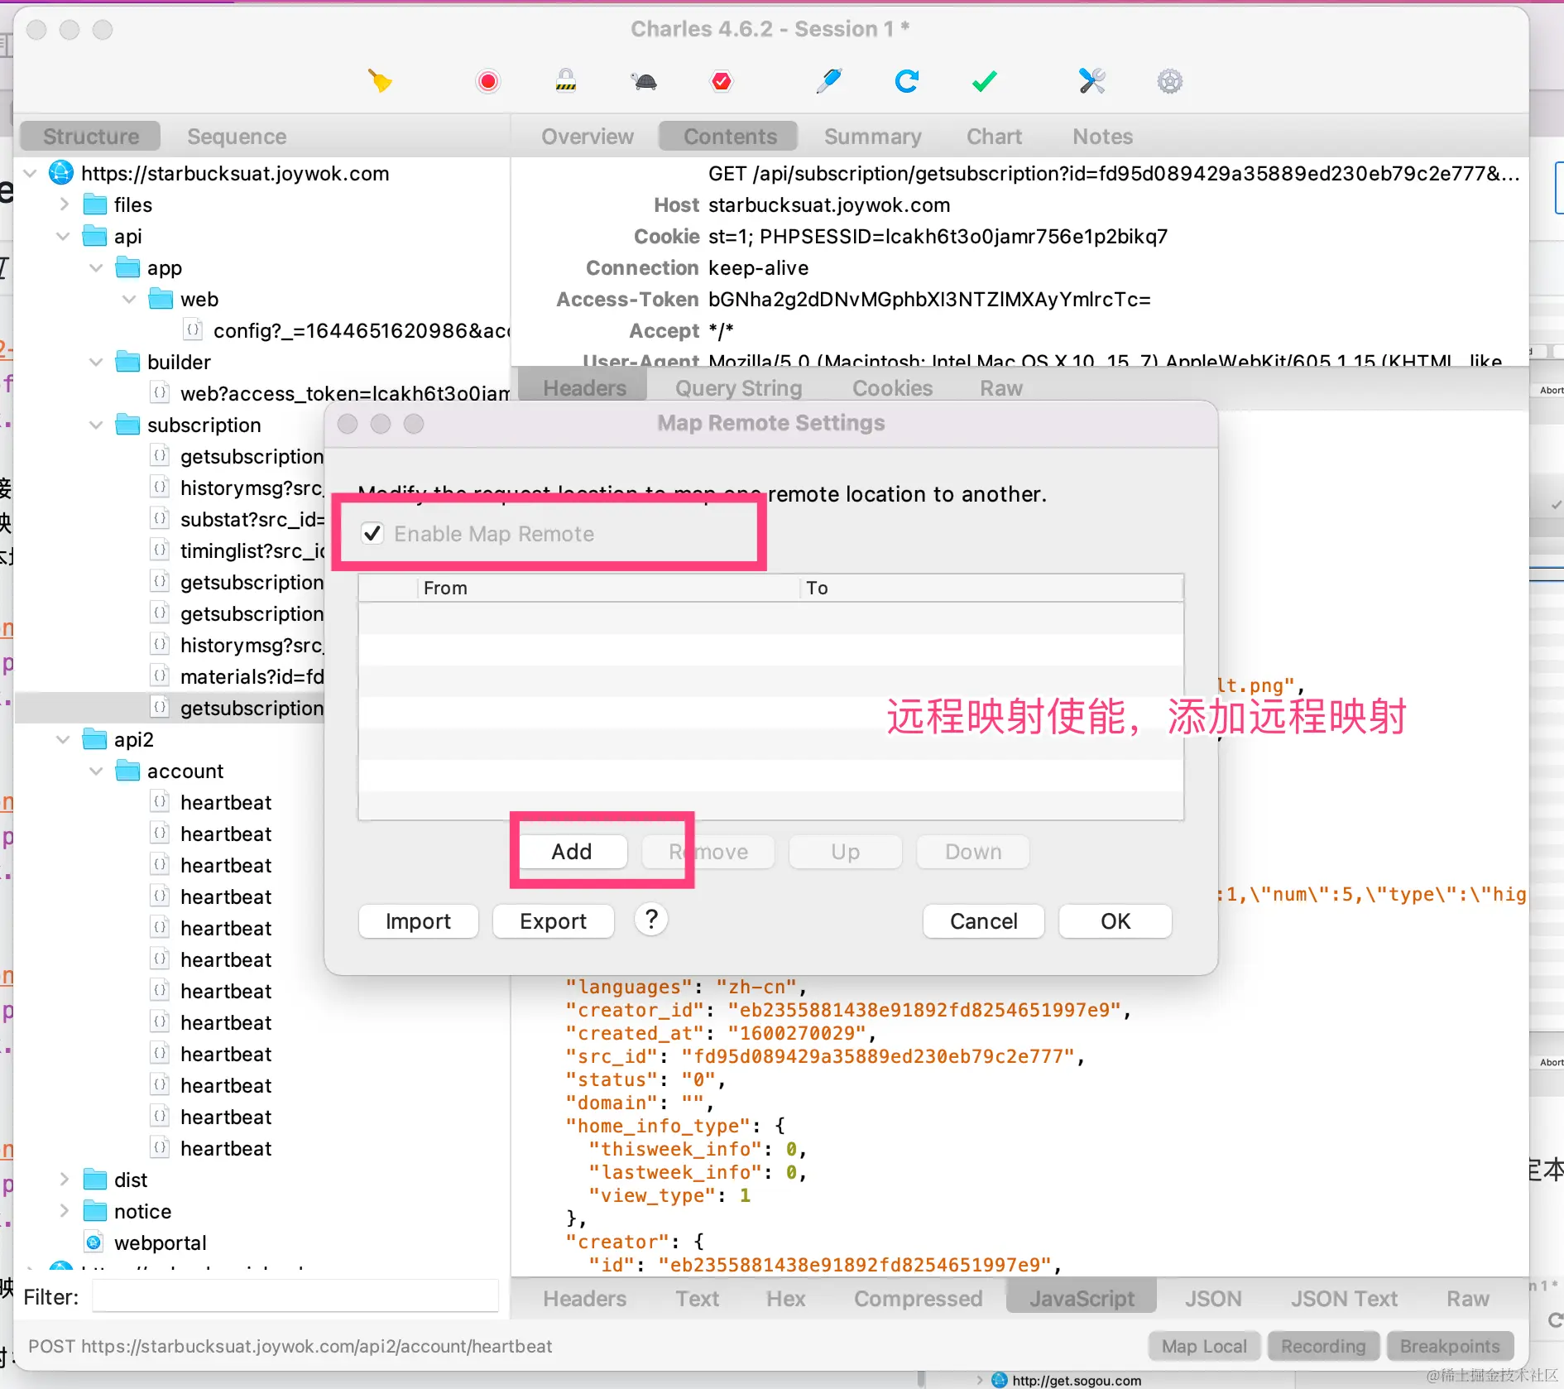Screen dimensions: 1564x1389
Task: Toggle SSL Proxying padlock icon
Action: [566, 81]
